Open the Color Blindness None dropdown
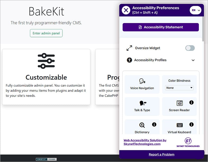208x162 pixels. pyautogui.click(x=179, y=88)
